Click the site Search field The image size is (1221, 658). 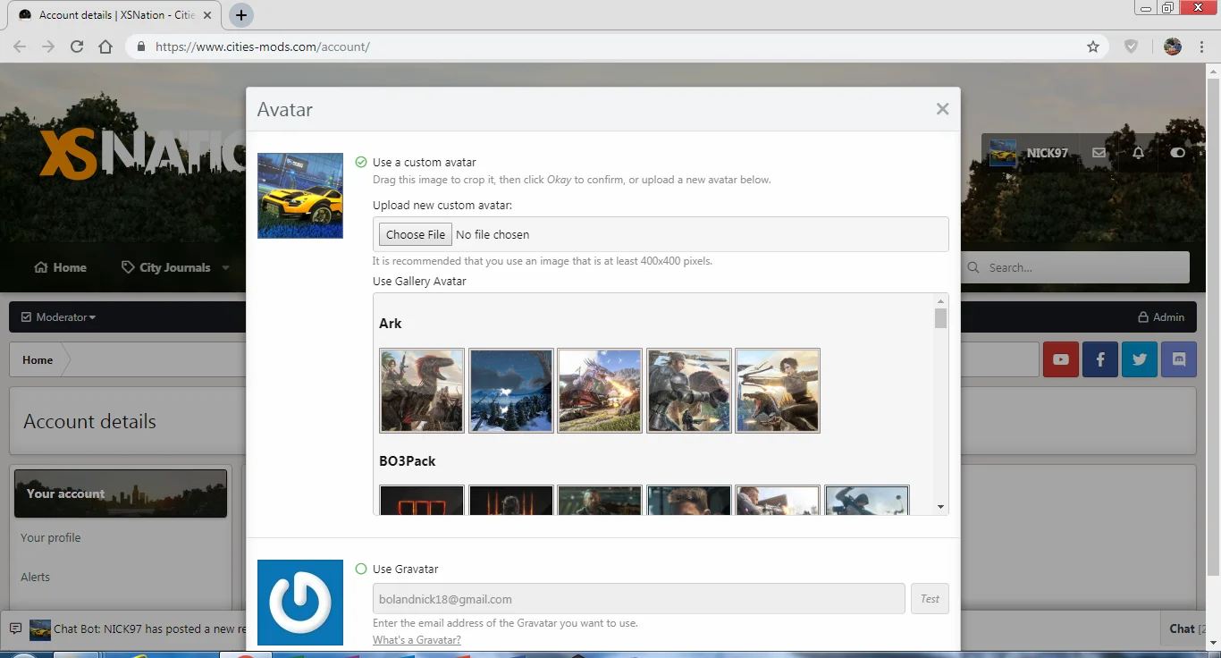click(1075, 267)
